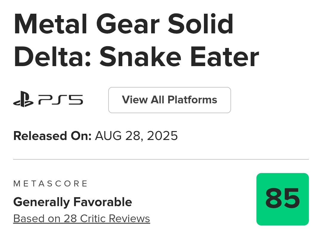Click "Based on" in the critic reviews link

click(x=37, y=219)
